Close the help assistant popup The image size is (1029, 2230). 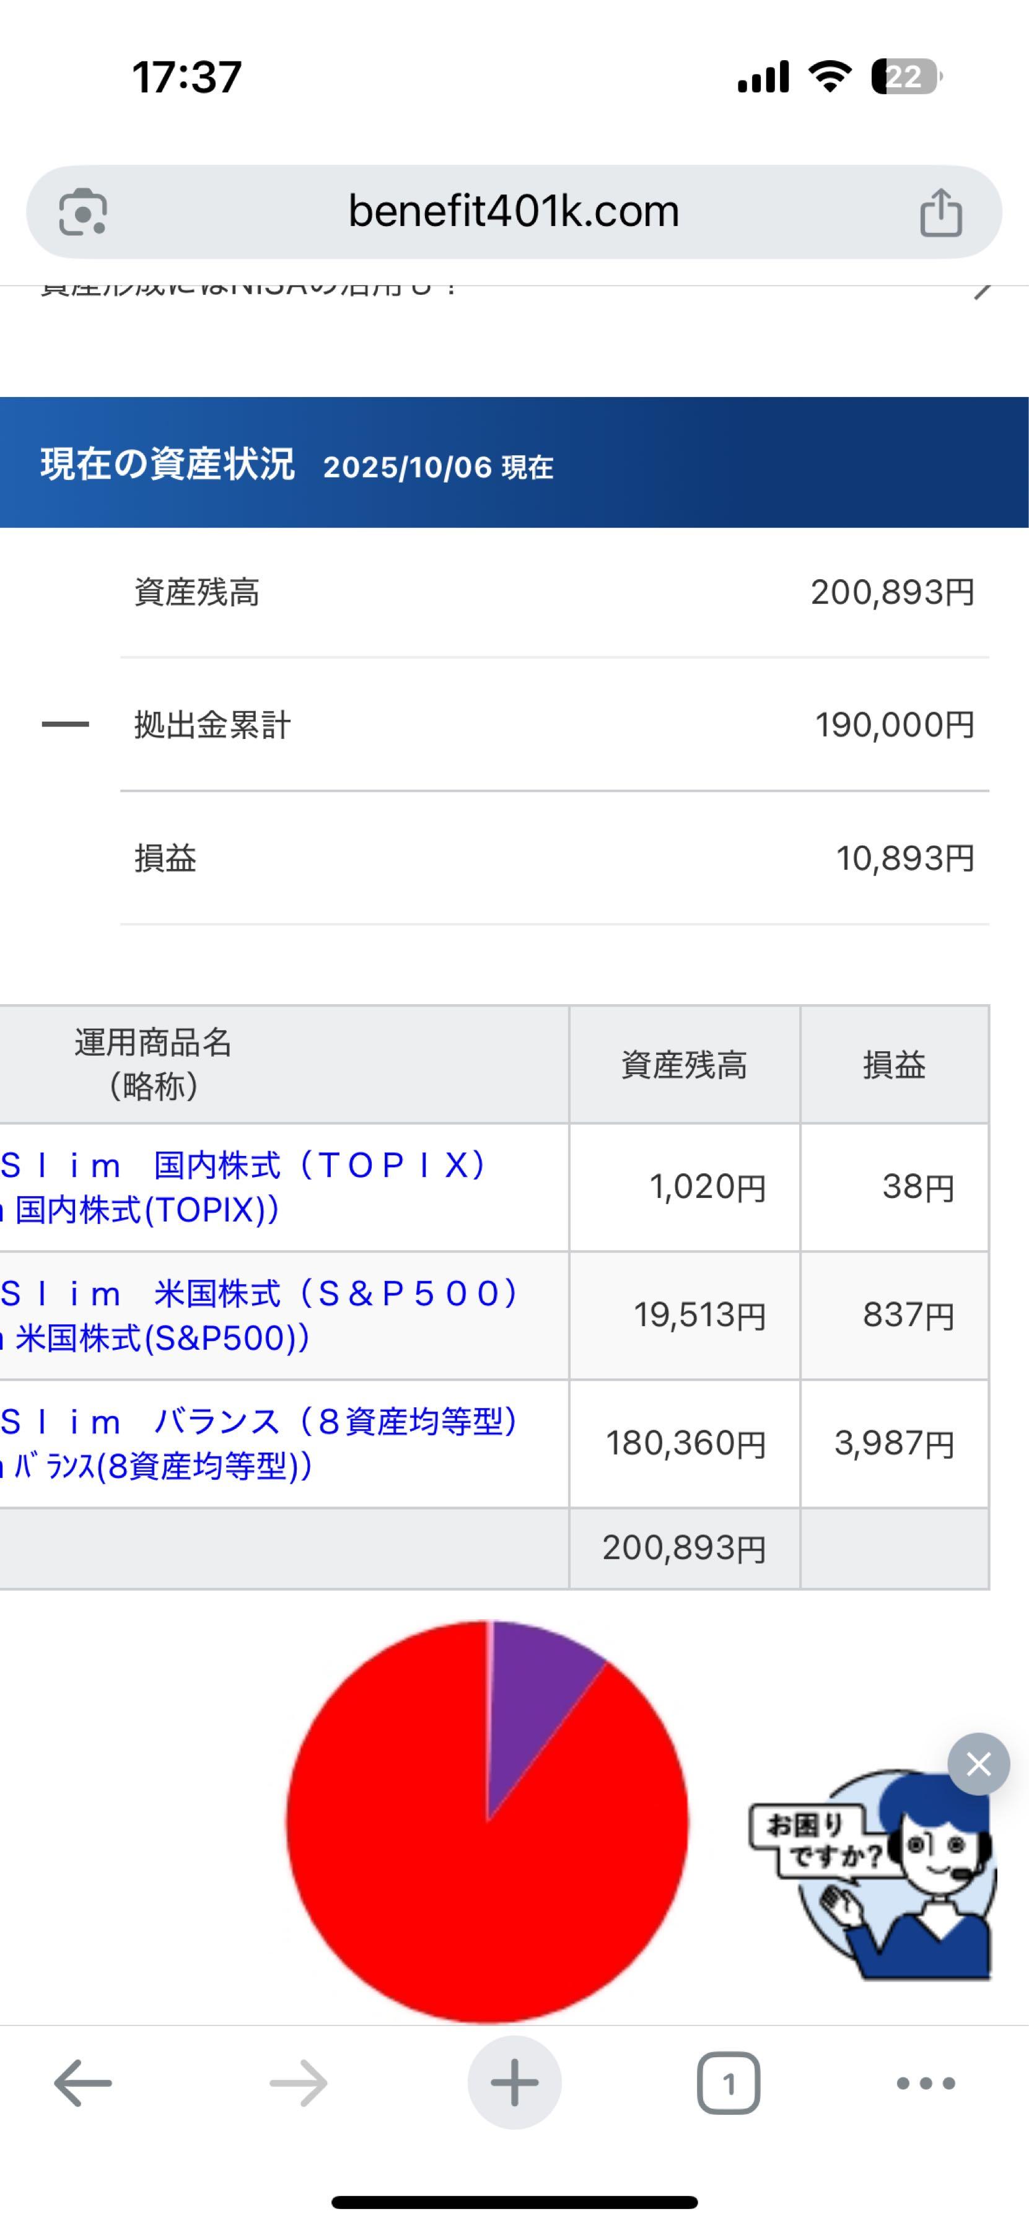978,1764
